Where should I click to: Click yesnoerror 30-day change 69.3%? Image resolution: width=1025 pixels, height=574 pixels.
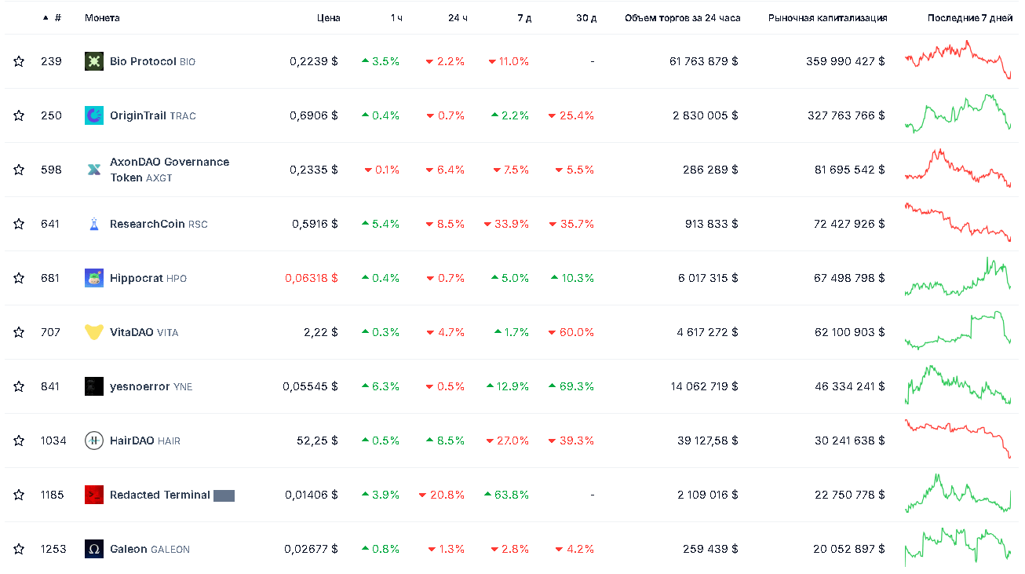(571, 386)
